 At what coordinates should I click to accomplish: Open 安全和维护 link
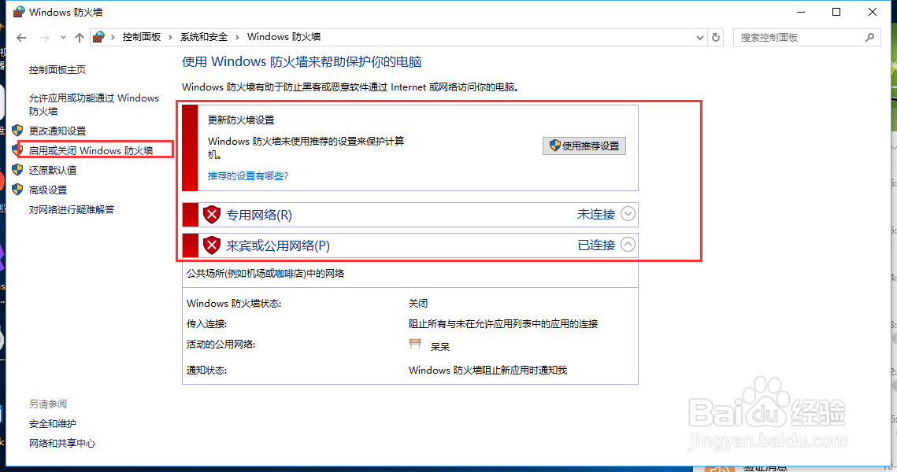pos(53,424)
